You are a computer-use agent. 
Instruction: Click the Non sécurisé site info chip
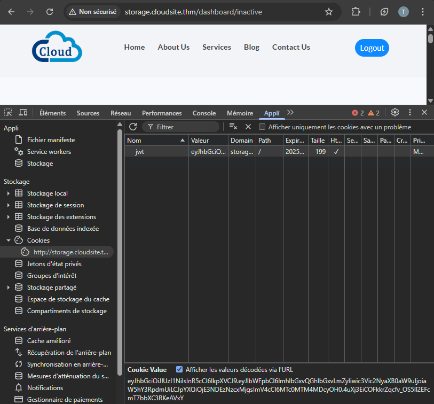click(x=92, y=12)
